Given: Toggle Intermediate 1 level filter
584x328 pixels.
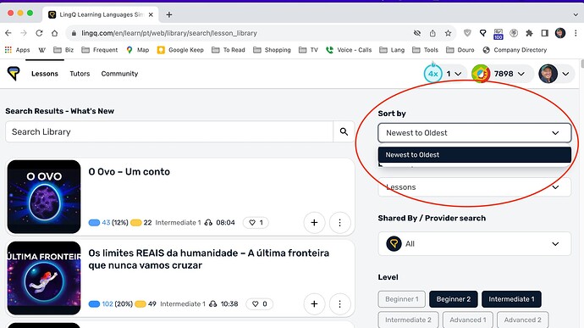Looking at the screenshot, I should (x=511, y=299).
